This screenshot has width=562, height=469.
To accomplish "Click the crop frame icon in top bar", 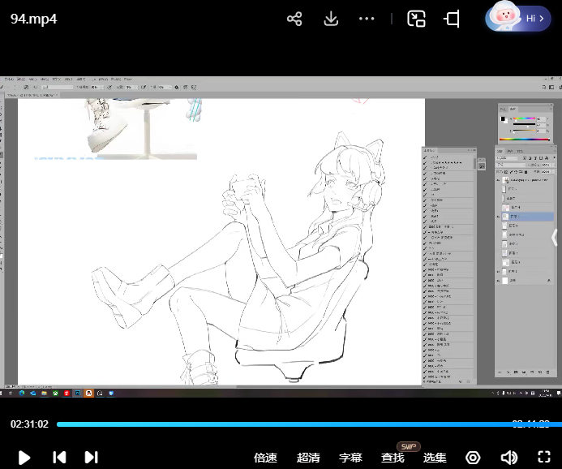I will [x=453, y=19].
